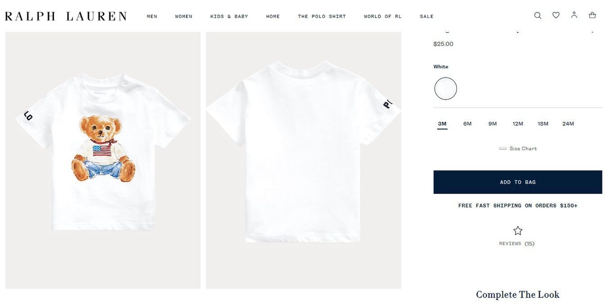Open the Sale menu item
The height and width of the screenshot is (304, 609).
(427, 16)
